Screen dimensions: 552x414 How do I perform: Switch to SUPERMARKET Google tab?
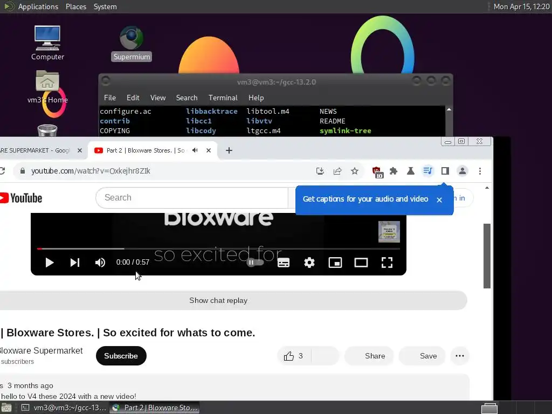35,150
